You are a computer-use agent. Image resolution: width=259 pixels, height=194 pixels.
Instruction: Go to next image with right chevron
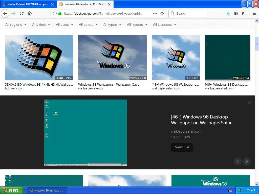point(247,161)
